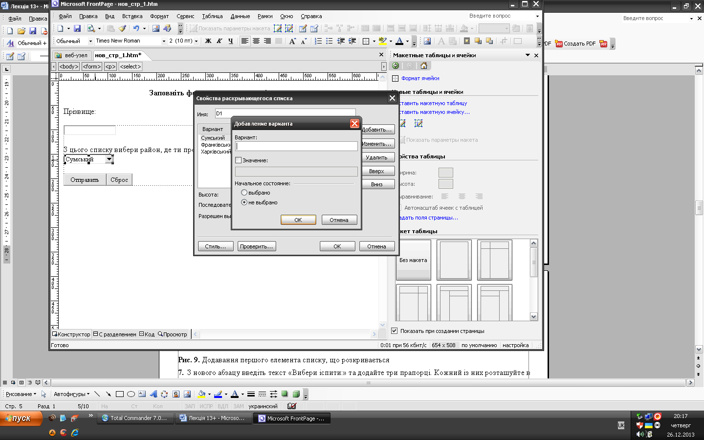Click the font color swatch on Drawing toolbar
Image resolution: width=704 pixels, height=440 pixels.
235,394
